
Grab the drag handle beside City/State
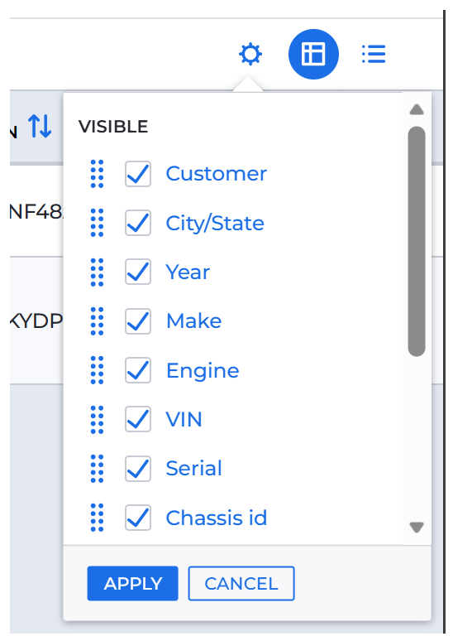(x=97, y=223)
